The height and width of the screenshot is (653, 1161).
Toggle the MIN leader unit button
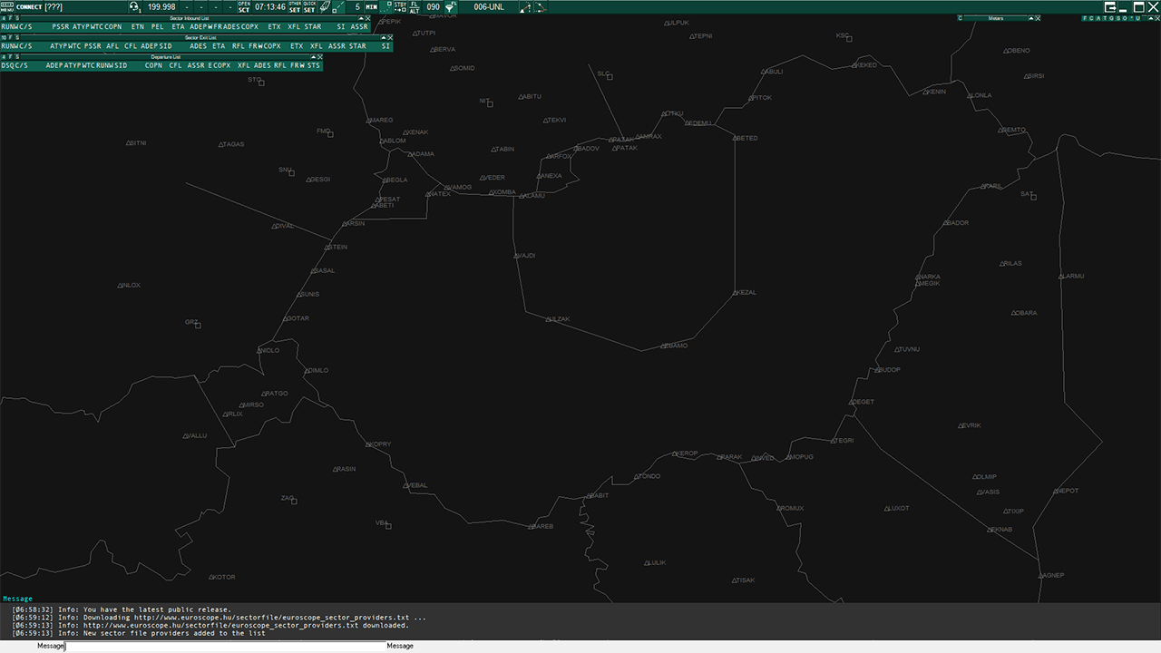[372, 7]
